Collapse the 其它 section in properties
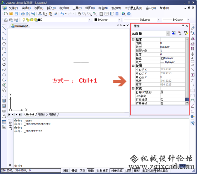The width and height of the screenshot is (197, 174). pos(133,88)
